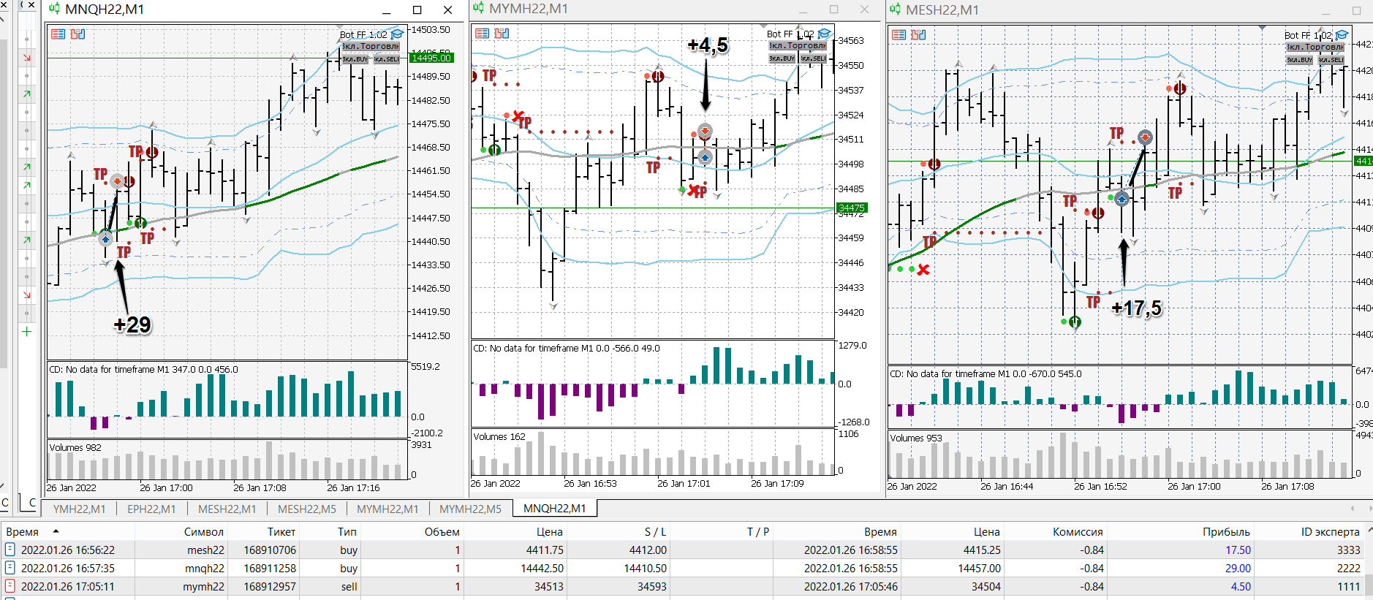Click the 4.50 profit value
The image size is (1373, 600).
[1241, 587]
